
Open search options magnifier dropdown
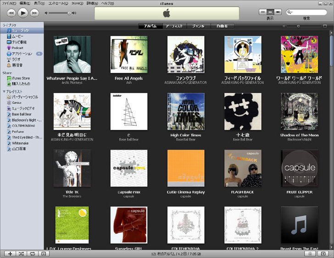(290, 12)
